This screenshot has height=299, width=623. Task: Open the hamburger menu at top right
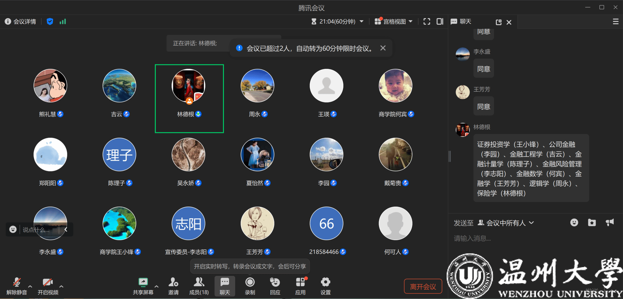point(615,22)
